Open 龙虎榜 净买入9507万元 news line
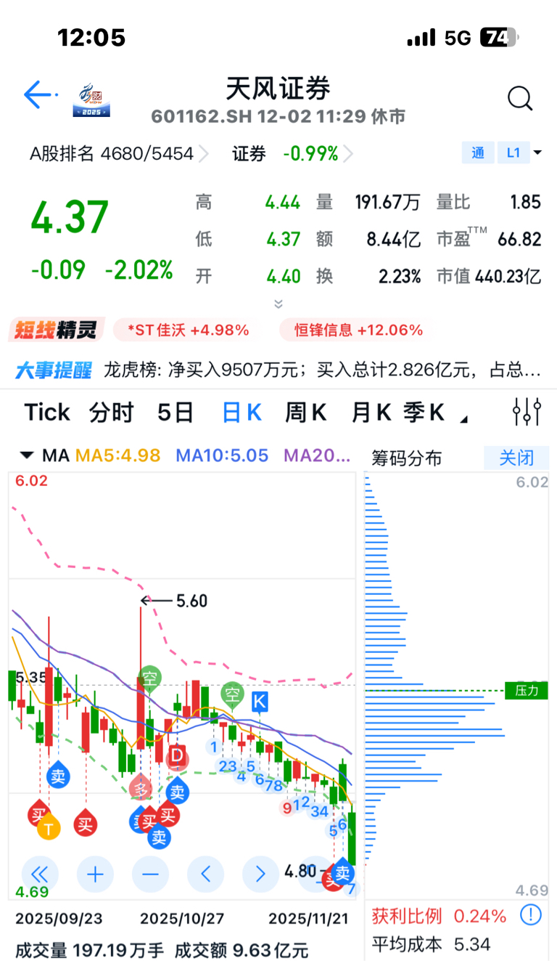This screenshot has height=961, width=557. pyautogui.click(x=323, y=370)
